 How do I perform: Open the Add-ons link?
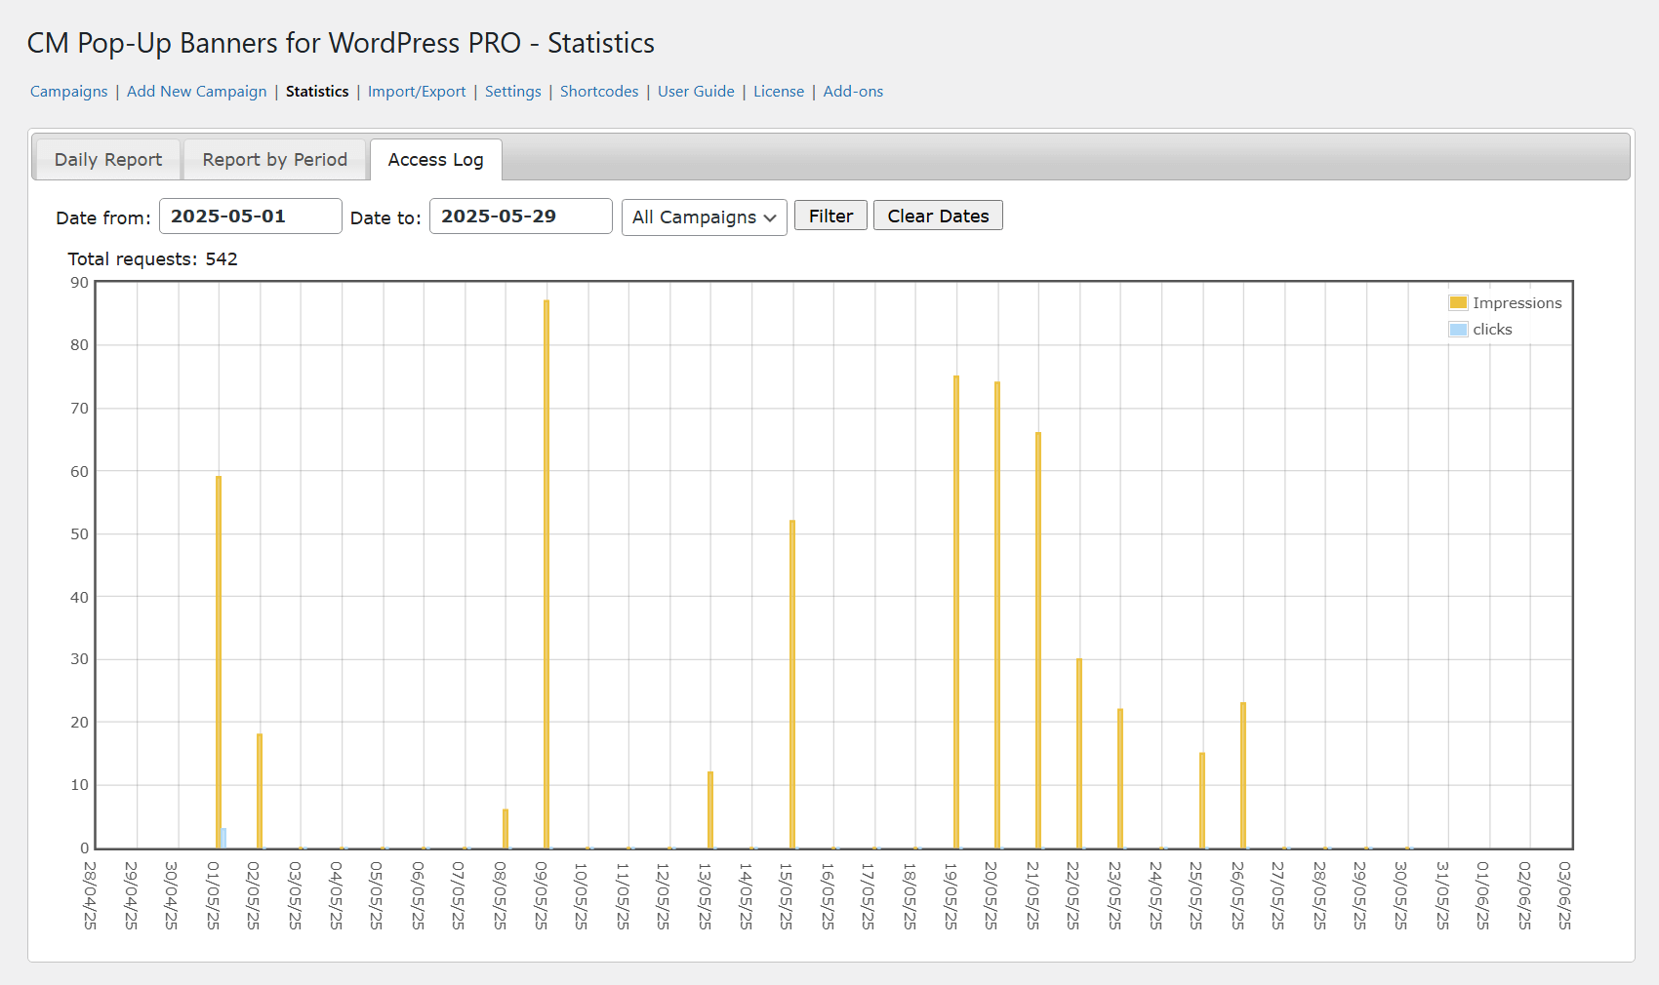[852, 92]
